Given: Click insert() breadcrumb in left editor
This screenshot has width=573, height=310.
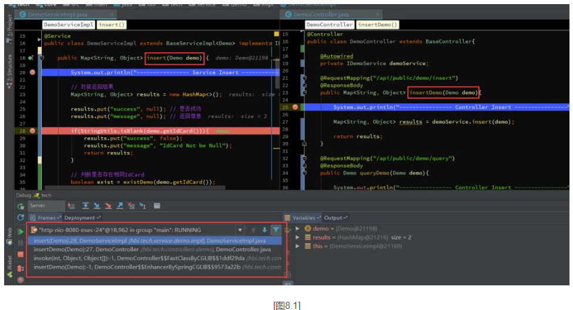Looking at the screenshot, I should coord(112,25).
